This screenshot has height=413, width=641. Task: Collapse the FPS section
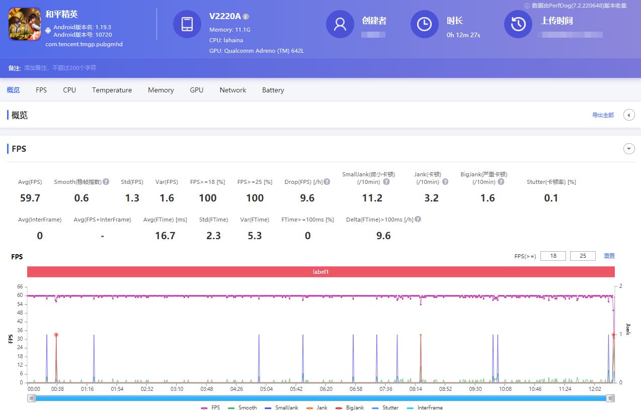[x=629, y=149]
